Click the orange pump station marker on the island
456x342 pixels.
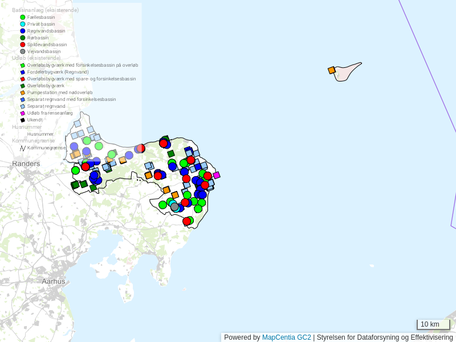pos(331,70)
